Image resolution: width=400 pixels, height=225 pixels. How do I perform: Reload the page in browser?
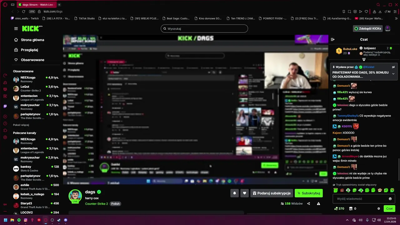click(x=23, y=12)
